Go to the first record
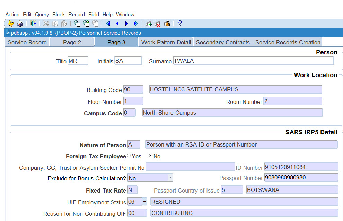Screen dimensions: 343x221 108,24
